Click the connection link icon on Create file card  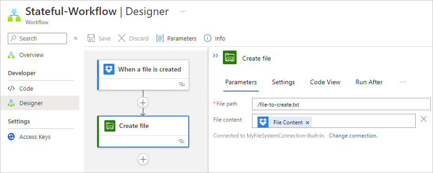[181, 141]
